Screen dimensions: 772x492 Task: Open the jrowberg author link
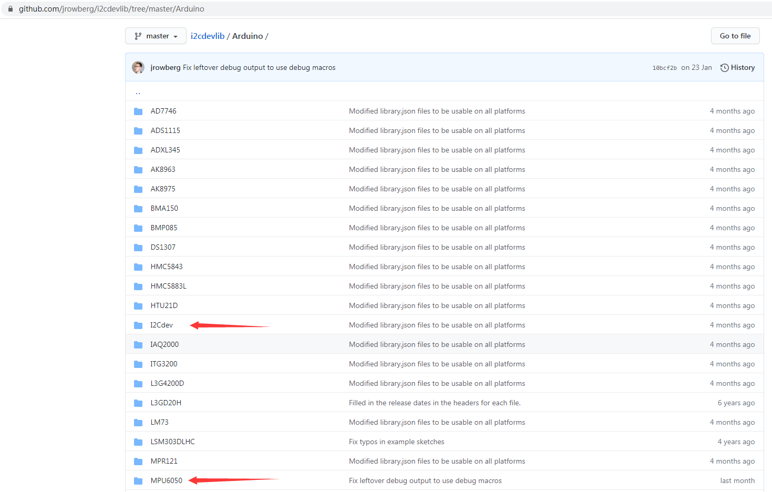pos(166,67)
